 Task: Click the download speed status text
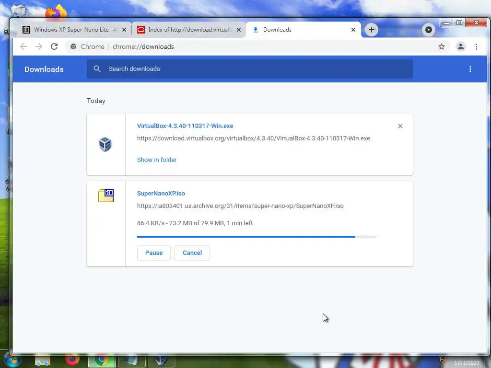195,223
